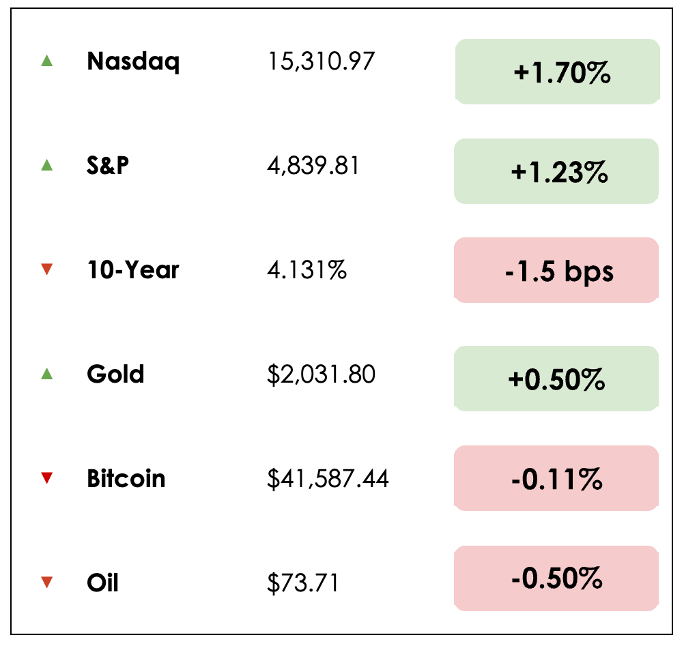Select the Nasdaq label
Screen dimensions: 684x648
pyautogui.click(x=133, y=62)
